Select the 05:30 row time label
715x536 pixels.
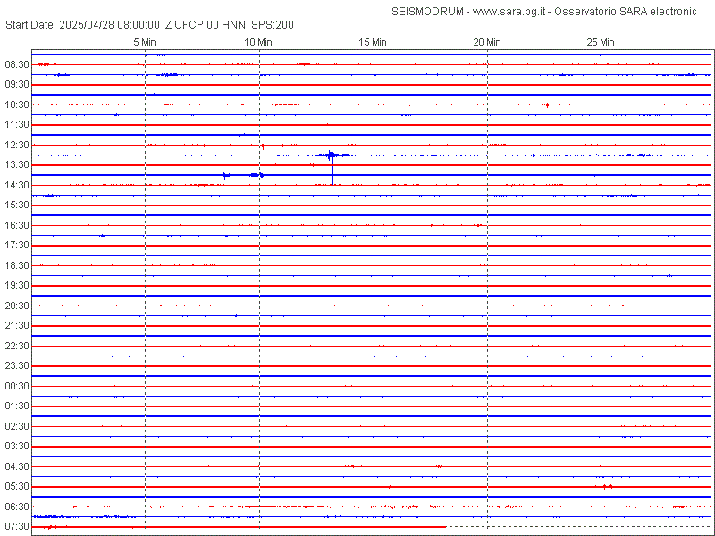click(x=17, y=486)
